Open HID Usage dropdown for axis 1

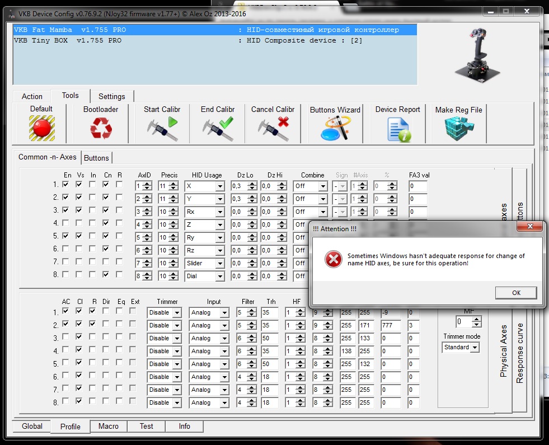(220, 186)
